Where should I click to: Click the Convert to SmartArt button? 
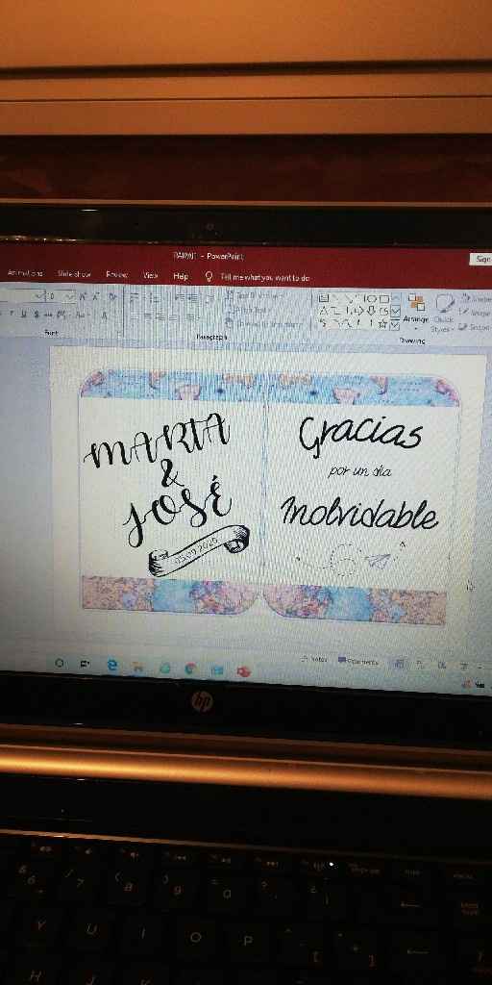(x=263, y=324)
